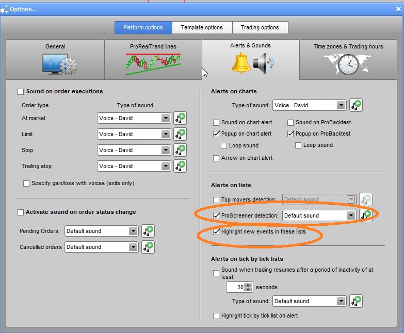Check Highlight tick by tick list on alert
Screen dimensions: 404x333
tap(216, 316)
